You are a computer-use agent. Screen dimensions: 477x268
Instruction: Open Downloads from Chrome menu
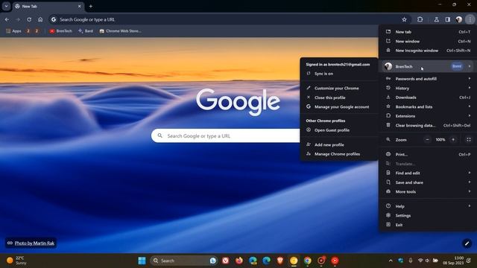(428, 98)
